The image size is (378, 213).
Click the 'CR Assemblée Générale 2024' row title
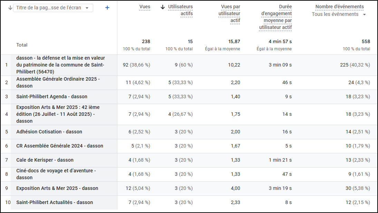(60, 146)
